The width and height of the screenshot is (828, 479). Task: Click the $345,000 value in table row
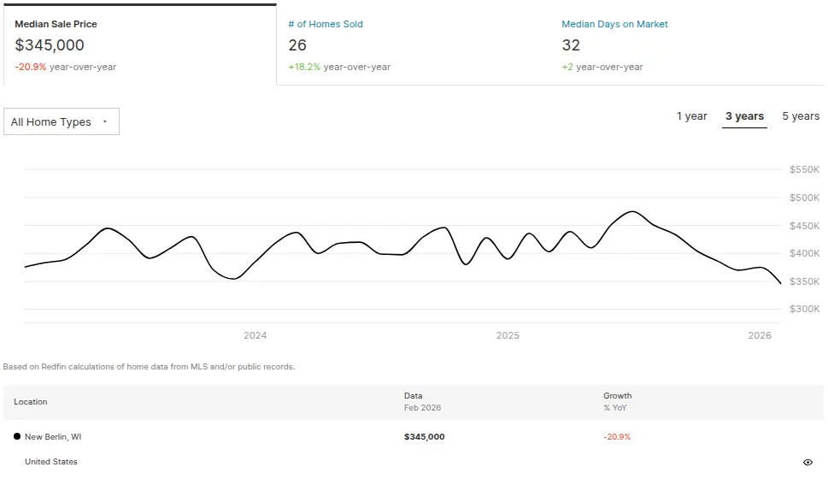[424, 436]
